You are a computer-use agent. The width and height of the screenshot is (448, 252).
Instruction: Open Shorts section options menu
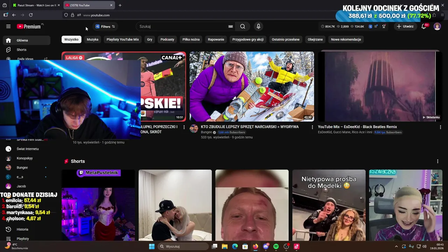(x=437, y=161)
